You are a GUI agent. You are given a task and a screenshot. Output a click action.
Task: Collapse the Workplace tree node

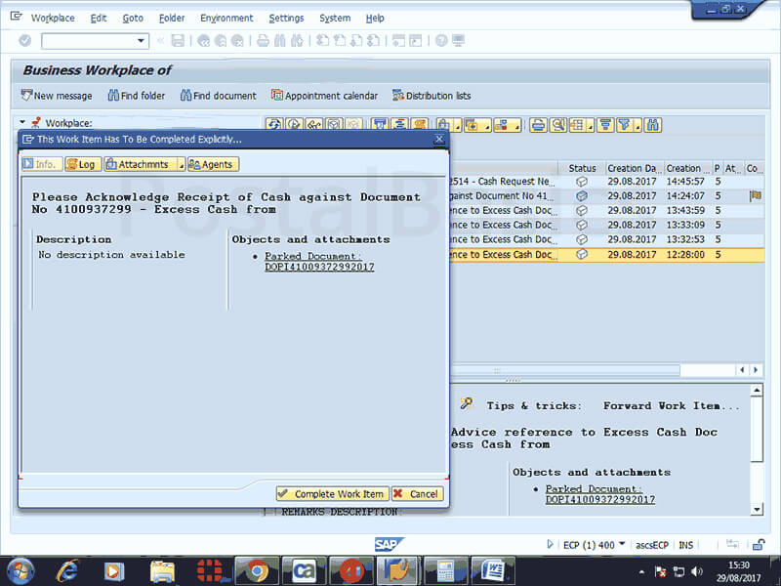[x=22, y=122]
